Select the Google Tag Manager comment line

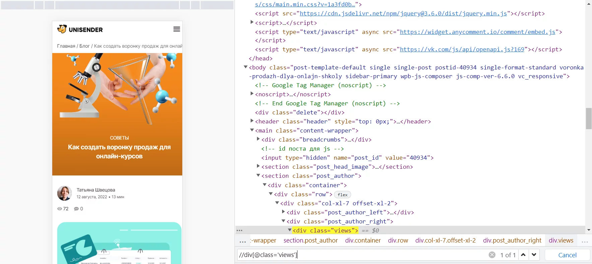click(x=320, y=85)
